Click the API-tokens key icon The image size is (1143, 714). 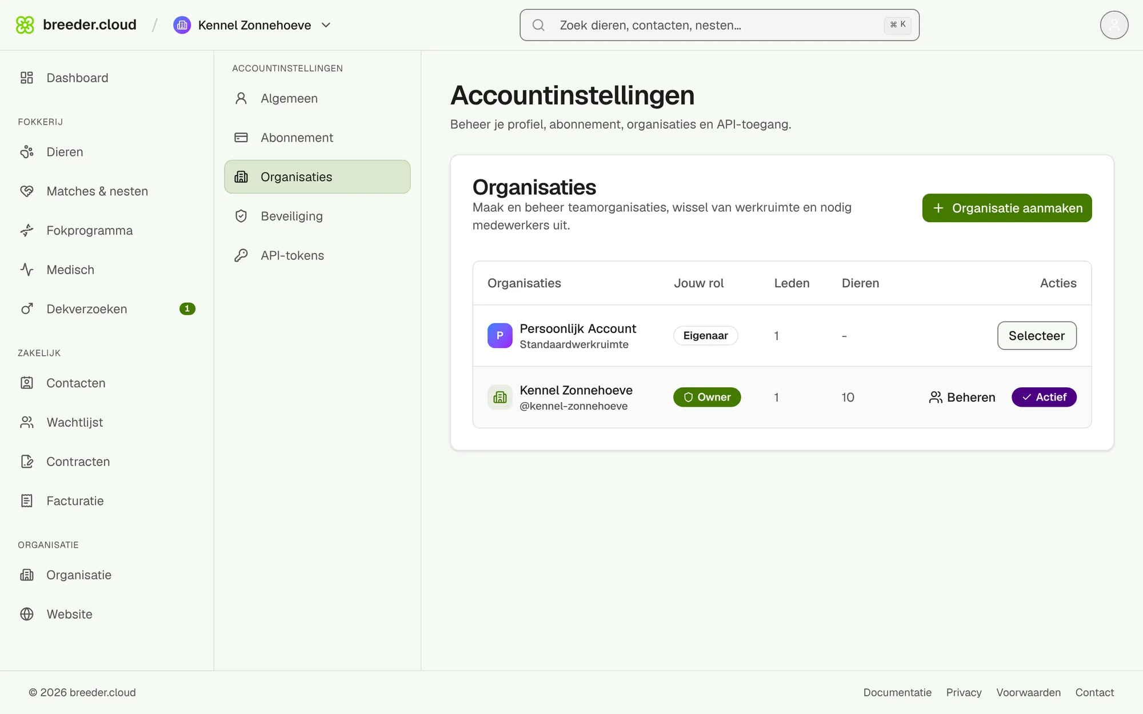[x=241, y=255]
